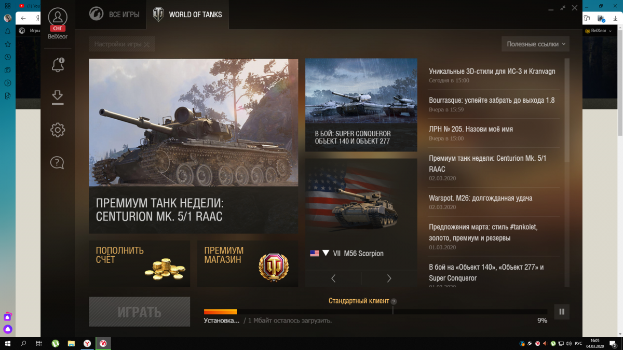Open the Настройки игры menu
Screen dimensions: 623x350
tap(122, 44)
